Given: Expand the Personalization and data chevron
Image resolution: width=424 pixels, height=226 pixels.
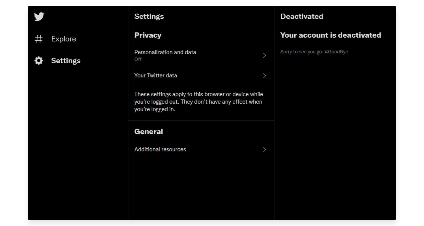Looking at the screenshot, I should [x=265, y=55].
